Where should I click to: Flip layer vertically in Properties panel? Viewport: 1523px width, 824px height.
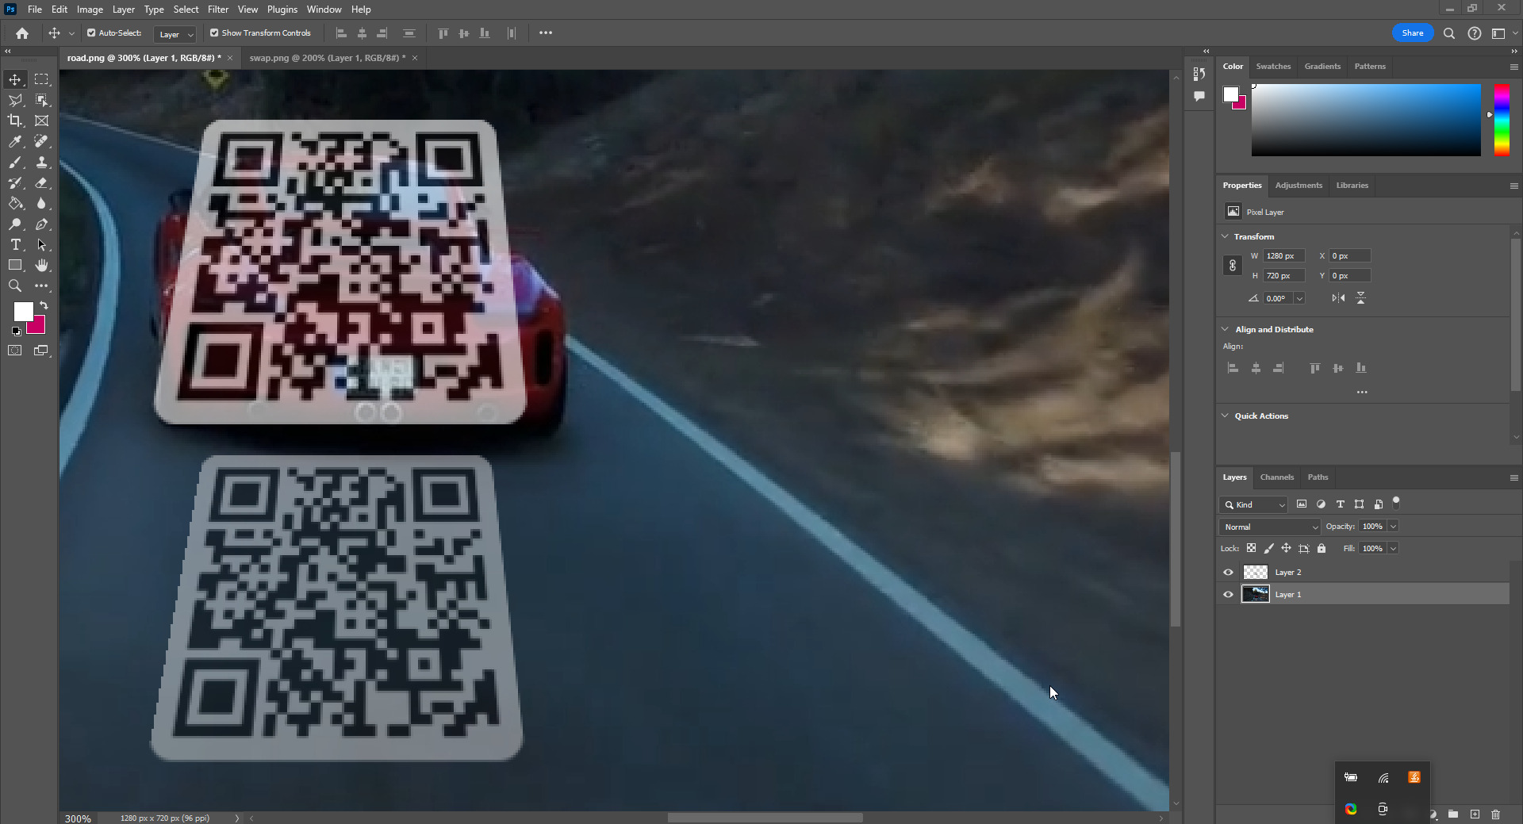pos(1360,298)
